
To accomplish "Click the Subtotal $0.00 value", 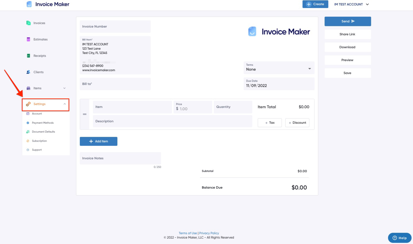I will coord(302,171).
